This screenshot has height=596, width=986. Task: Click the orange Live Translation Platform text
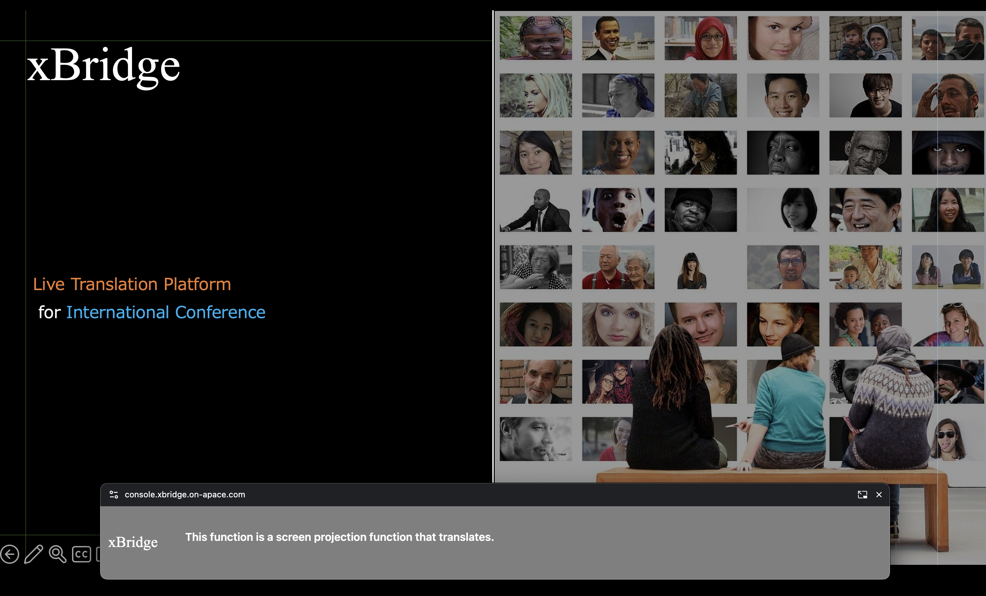pos(132,284)
